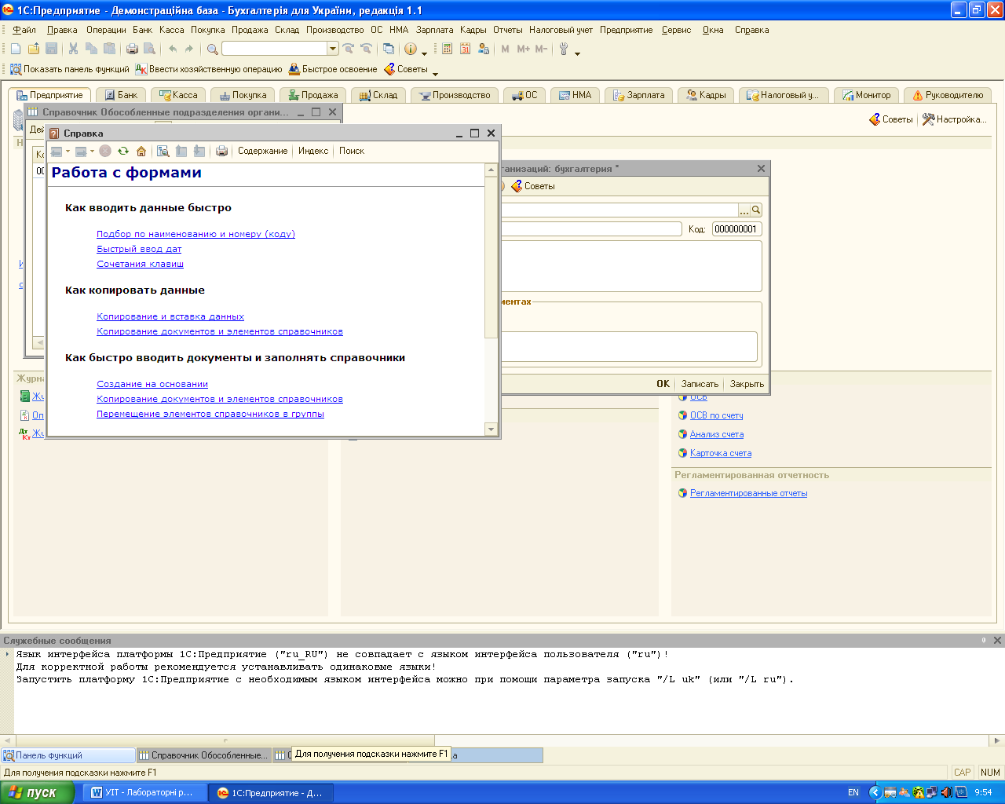1005x804 pixels.
Task: Open link Быстрый ввод дат
Action: (x=139, y=249)
